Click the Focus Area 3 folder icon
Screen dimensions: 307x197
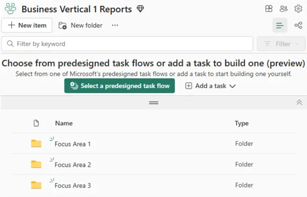click(36, 185)
